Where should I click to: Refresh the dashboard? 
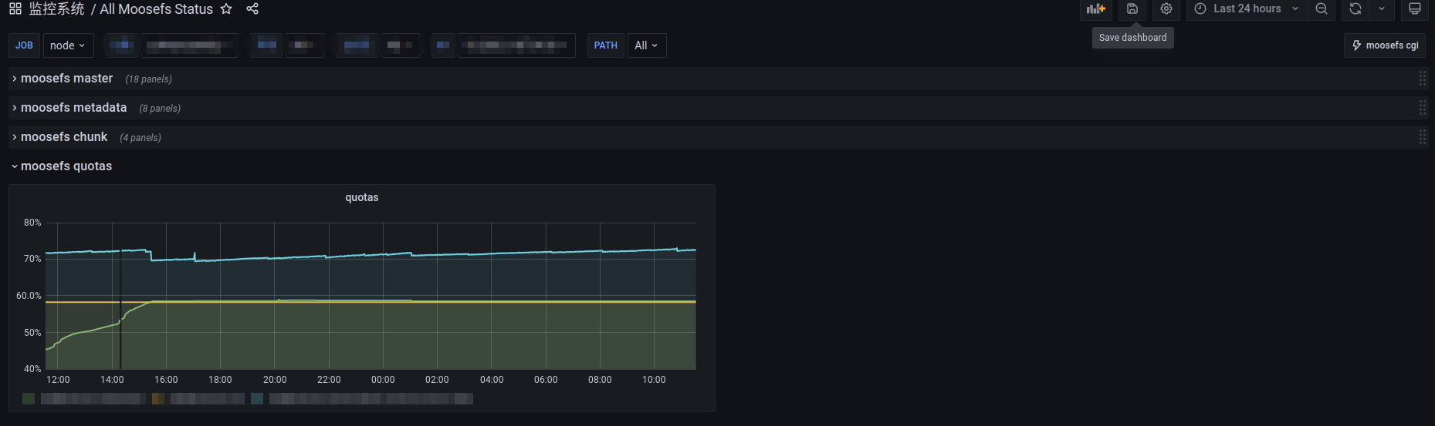coord(1355,9)
